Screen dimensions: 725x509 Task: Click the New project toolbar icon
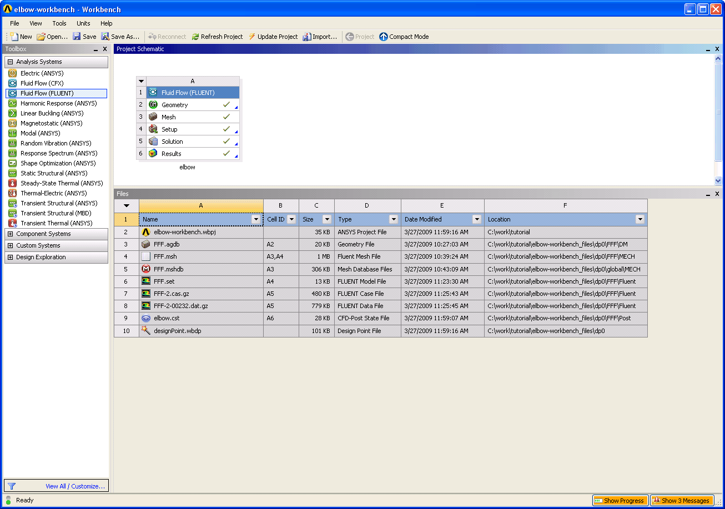[14, 37]
